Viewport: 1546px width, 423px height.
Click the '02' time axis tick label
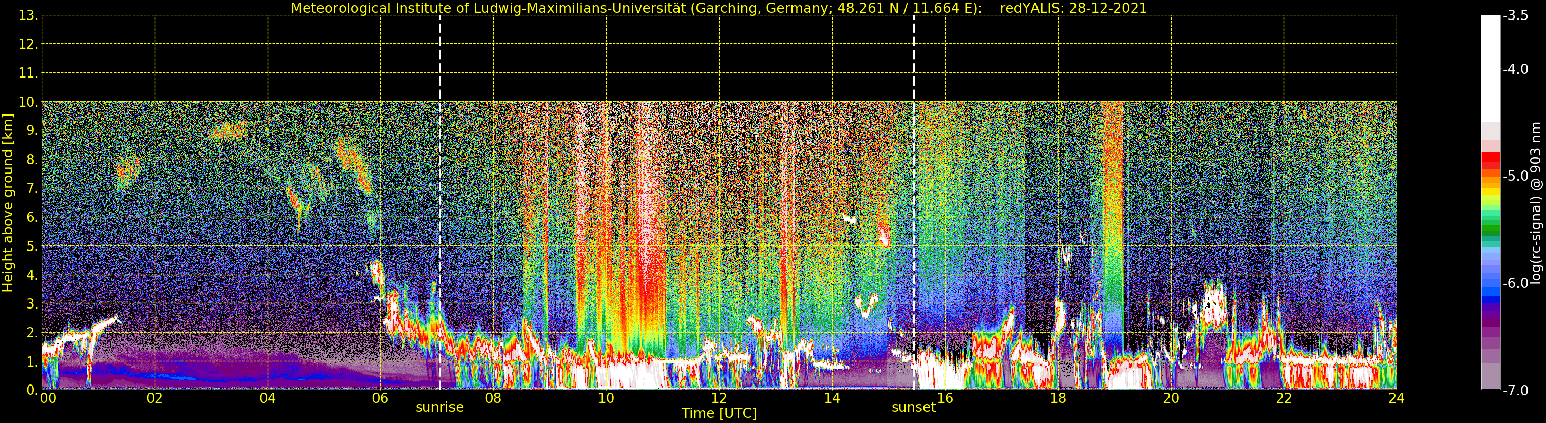155,398
